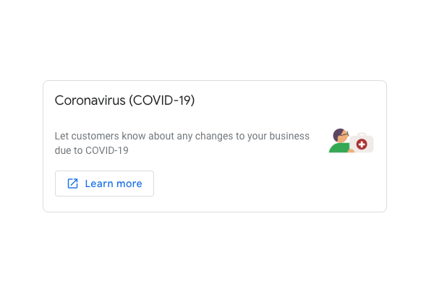Click the green shirt of the person icon
434x289 pixels.
[x=339, y=148]
